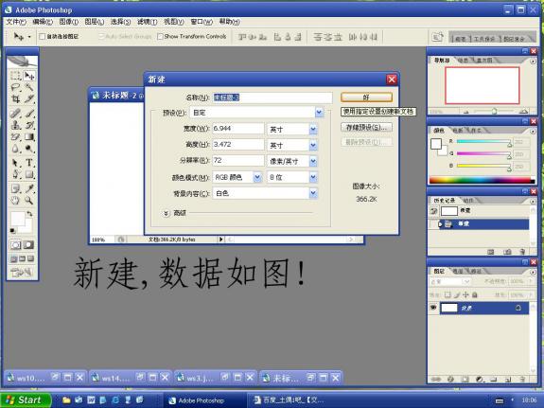
Task: Select the Zoom tool
Action: pos(29,201)
